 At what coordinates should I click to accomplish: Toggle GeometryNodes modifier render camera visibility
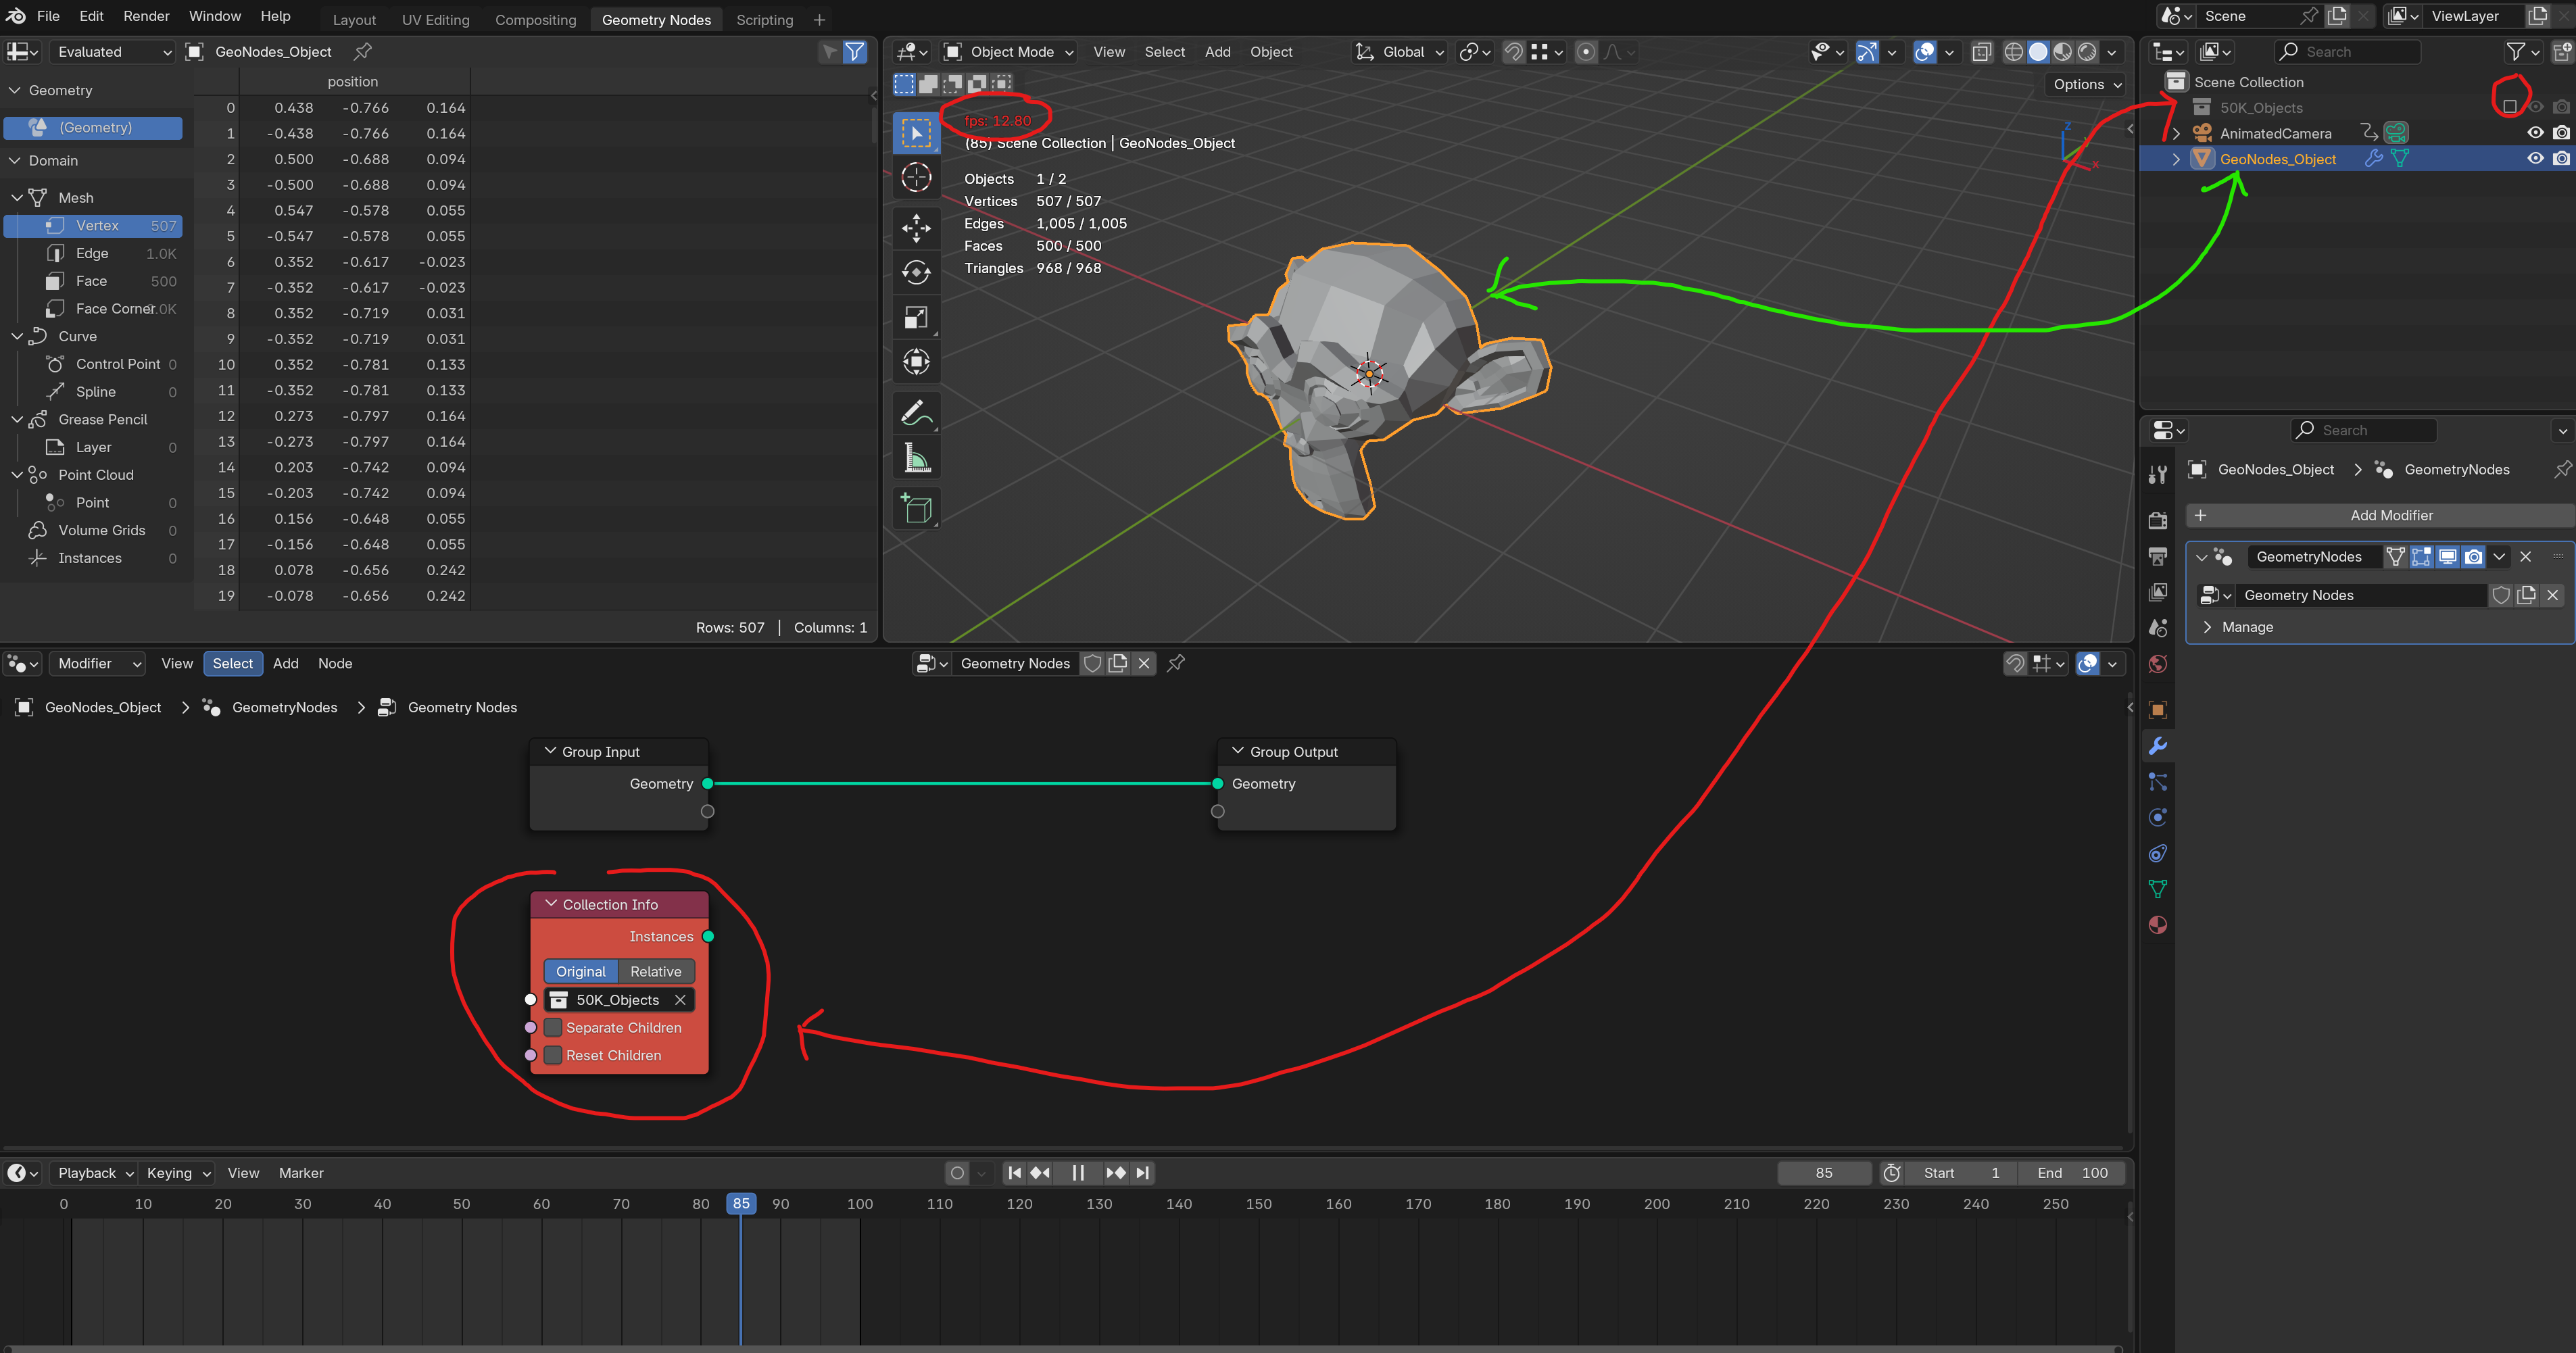click(2474, 557)
